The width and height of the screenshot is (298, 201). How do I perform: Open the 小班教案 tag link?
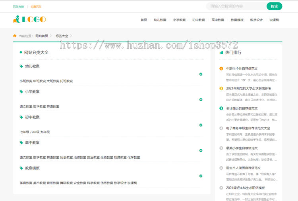tap(26, 81)
